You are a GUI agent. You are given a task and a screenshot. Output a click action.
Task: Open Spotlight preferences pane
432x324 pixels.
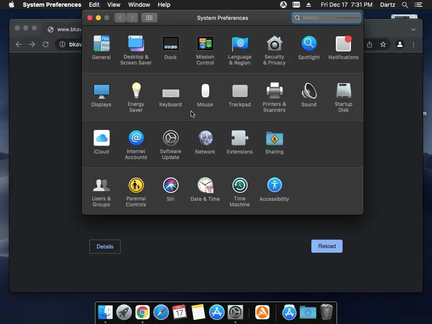(x=309, y=48)
